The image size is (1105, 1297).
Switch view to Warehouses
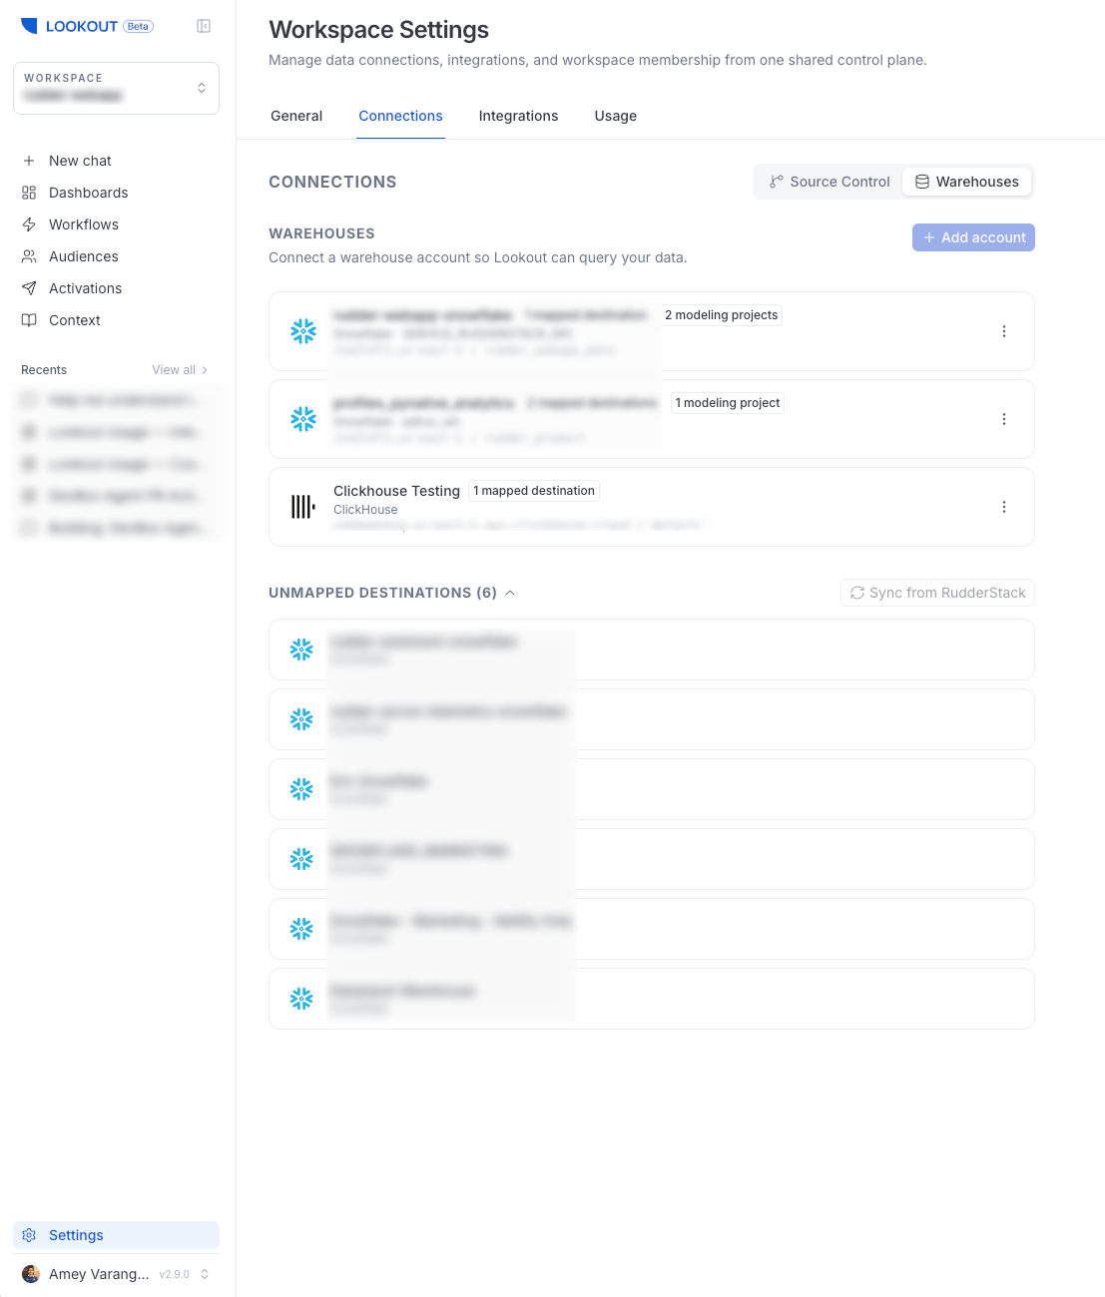(x=967, y=182)
